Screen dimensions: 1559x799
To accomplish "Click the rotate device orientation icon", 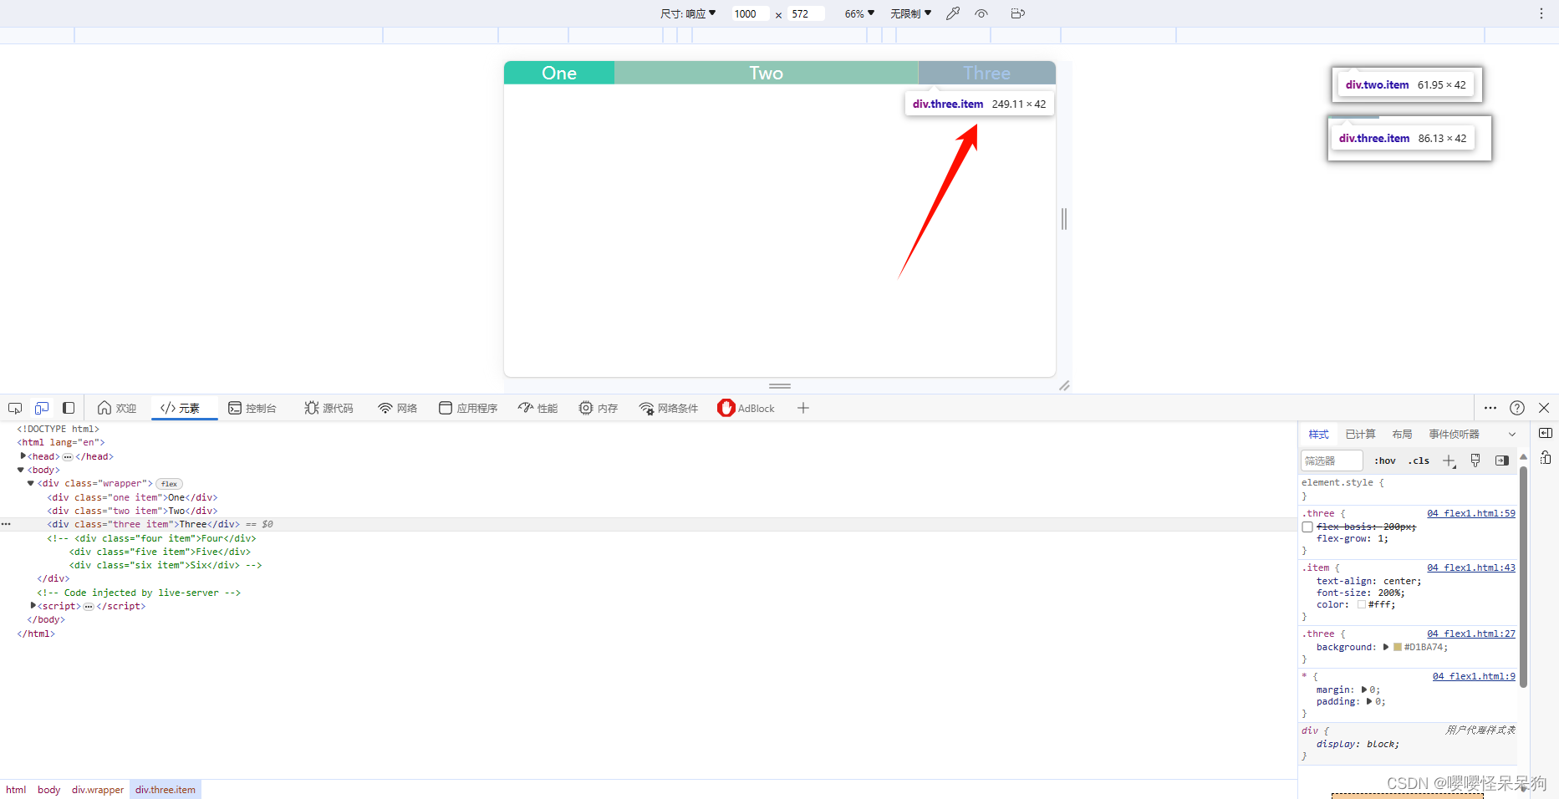I will 1017,13.
